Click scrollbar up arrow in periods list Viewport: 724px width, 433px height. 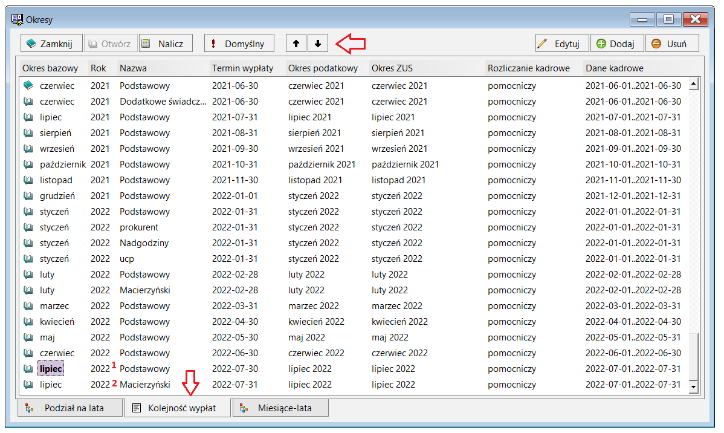693,84
